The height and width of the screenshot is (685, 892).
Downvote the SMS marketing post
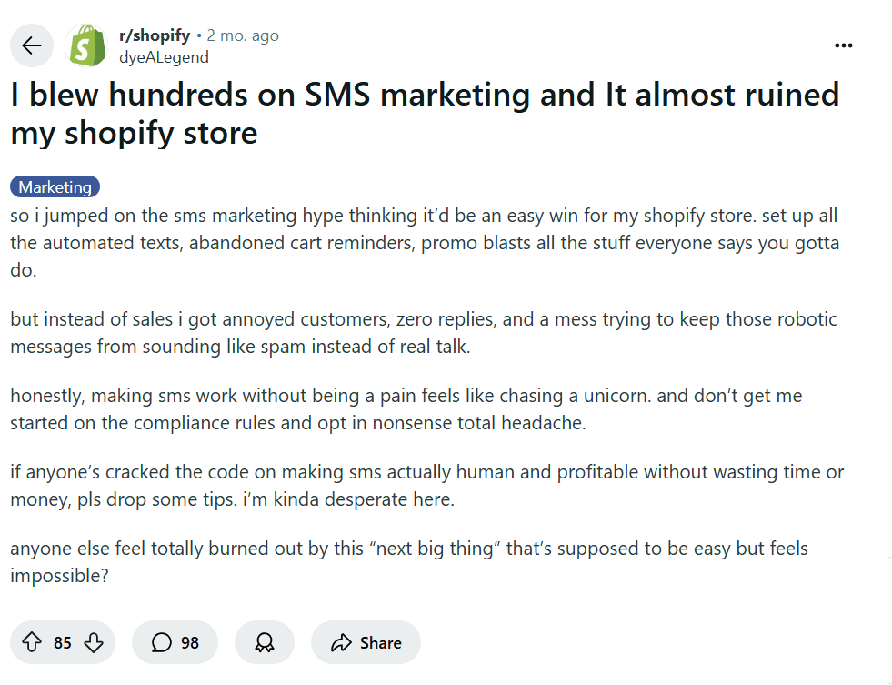coord(94,643)
